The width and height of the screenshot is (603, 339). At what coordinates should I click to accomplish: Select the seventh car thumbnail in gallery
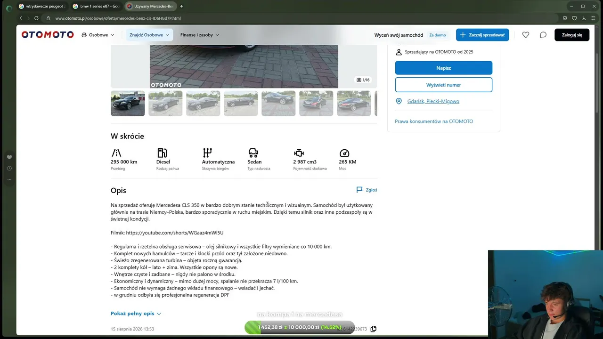coord(354,103)
